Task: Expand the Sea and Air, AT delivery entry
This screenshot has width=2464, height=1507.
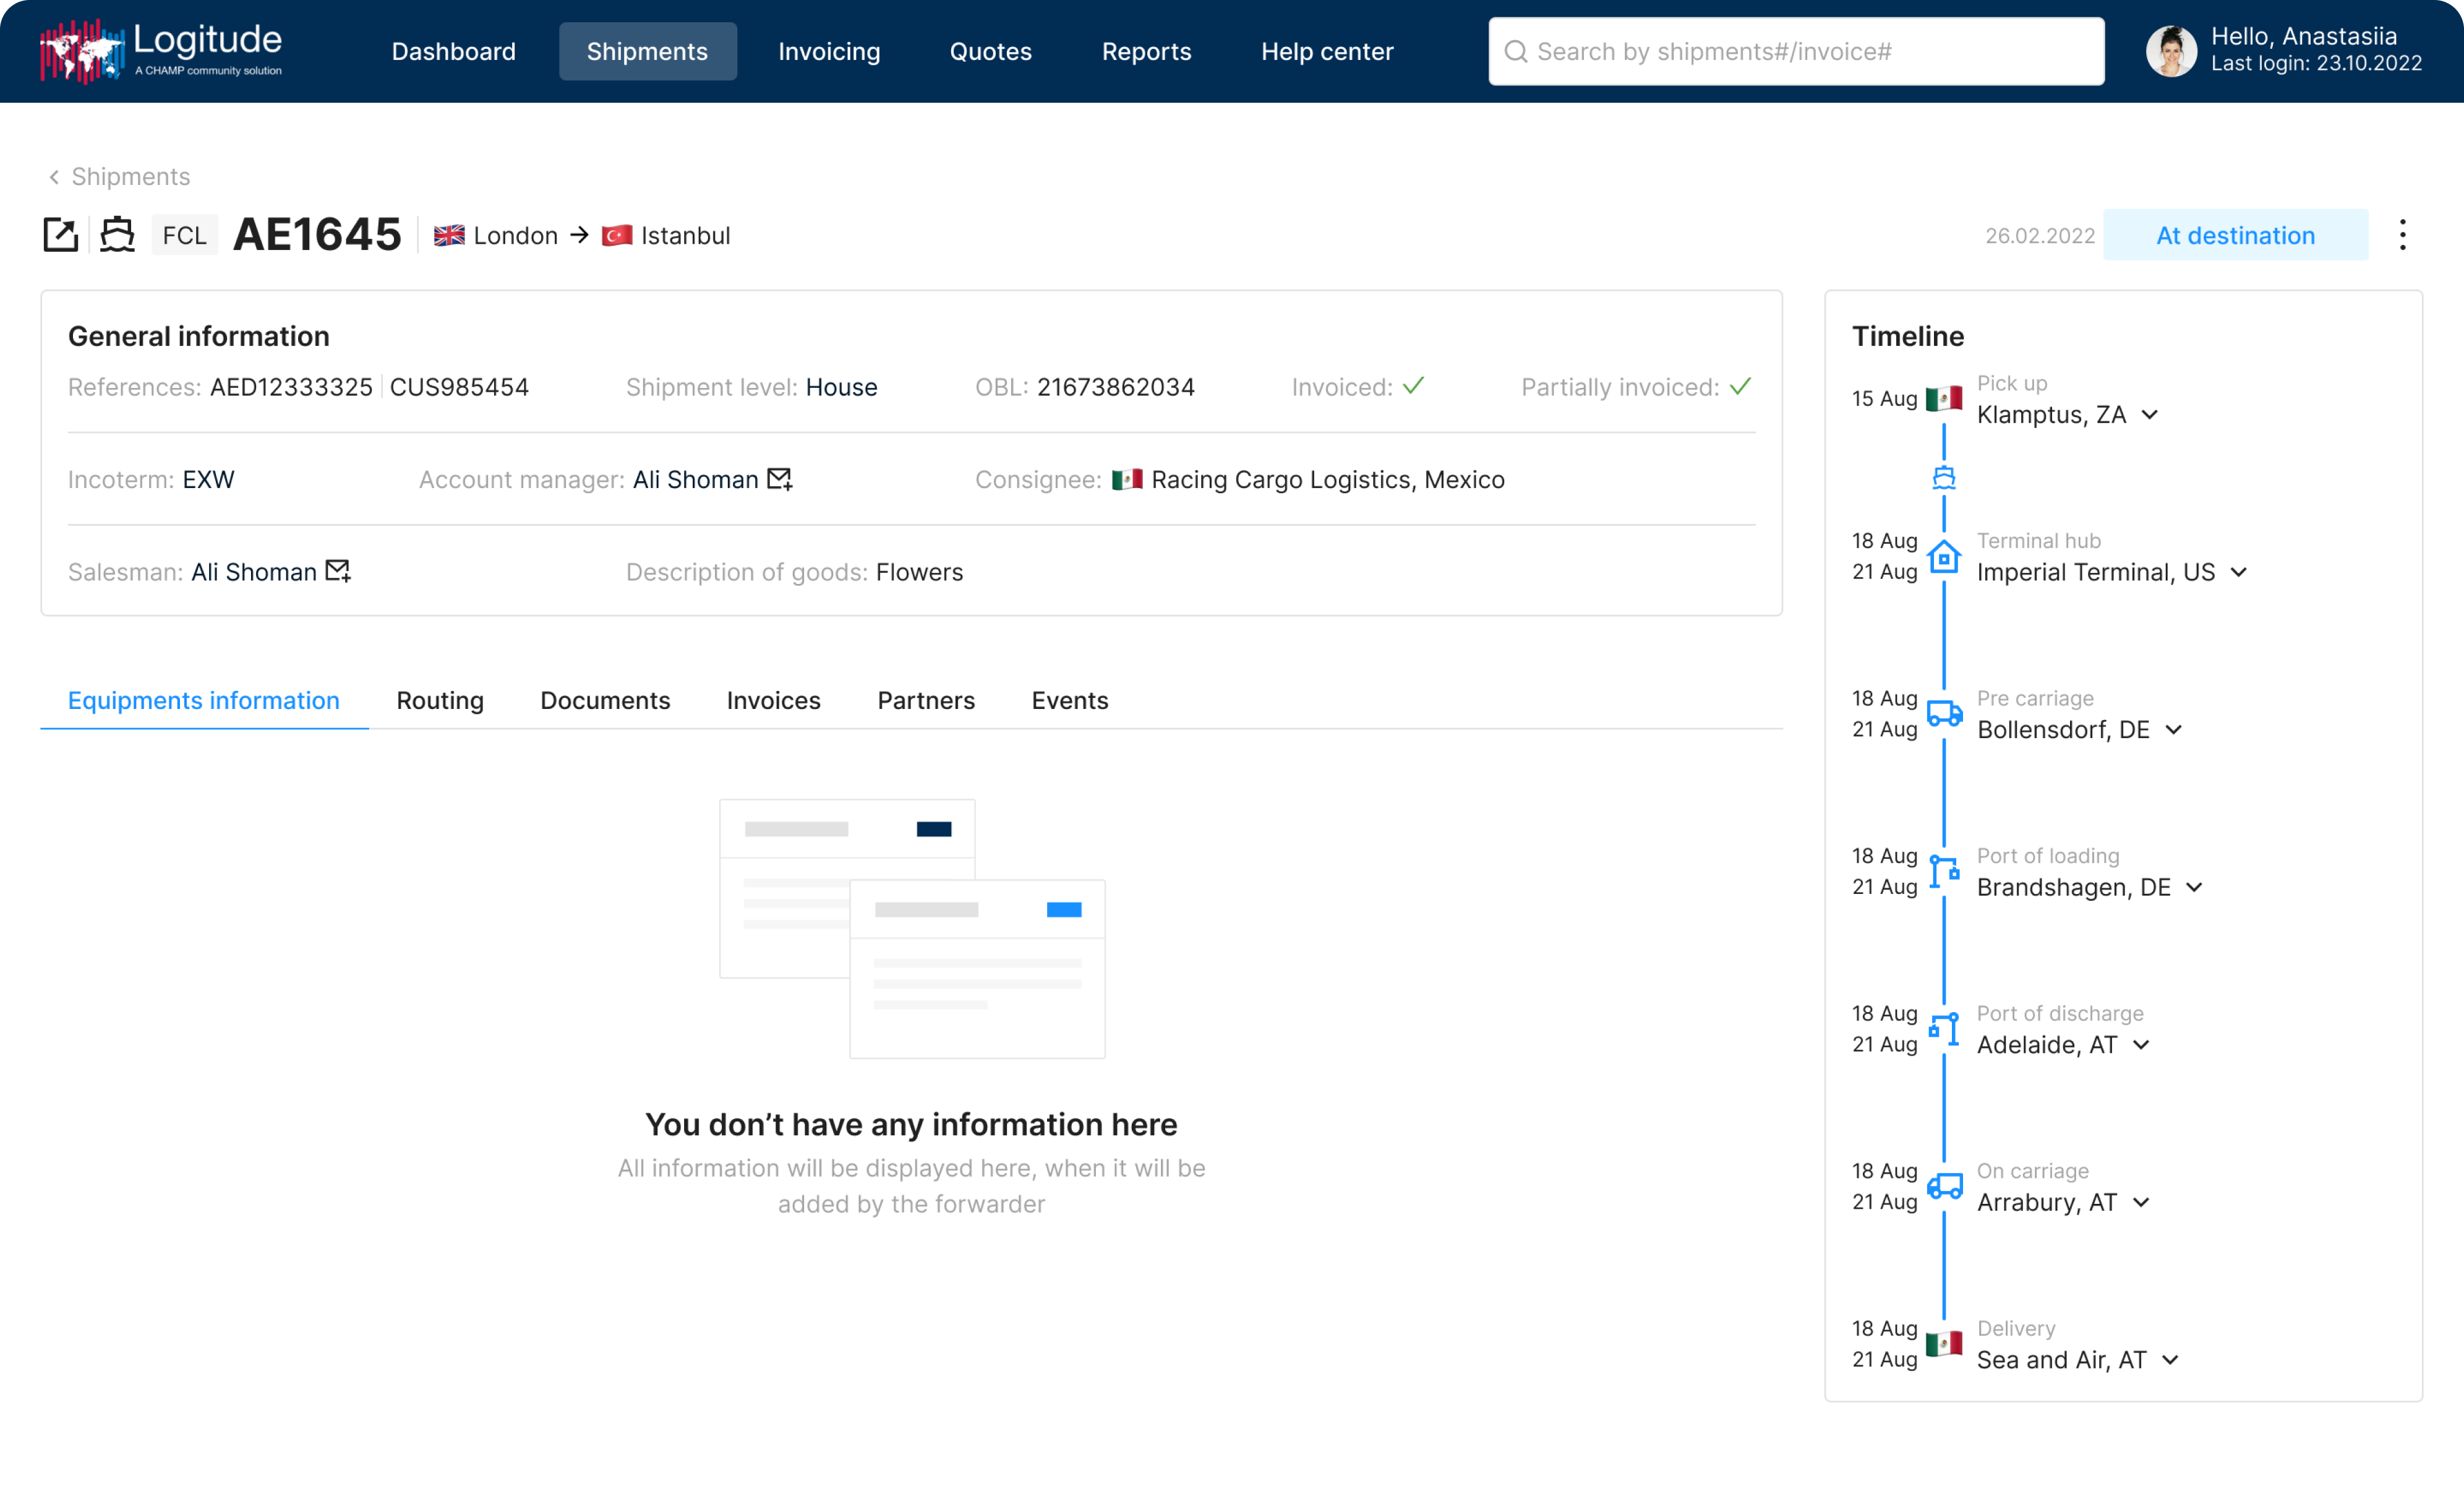Action: coord(2170,1359)
